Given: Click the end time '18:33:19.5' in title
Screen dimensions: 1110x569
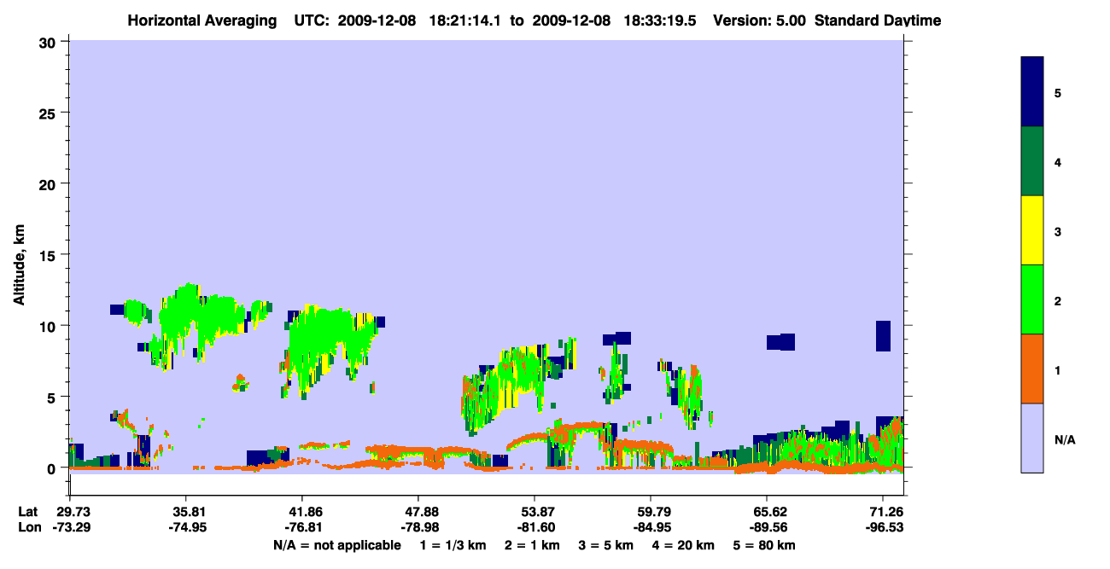Looking at the screenshot, I should (x=662, y=20).
